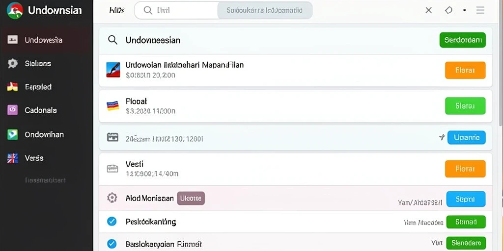503x251 pixels.
Task: Click the diamond icon in top bar
Action: (448, 10)
